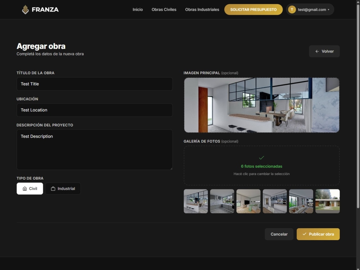Click the back arrow icon in Volver
This screenshot has width=360, height=270.
pyautogui.click(x=317, y=51)
